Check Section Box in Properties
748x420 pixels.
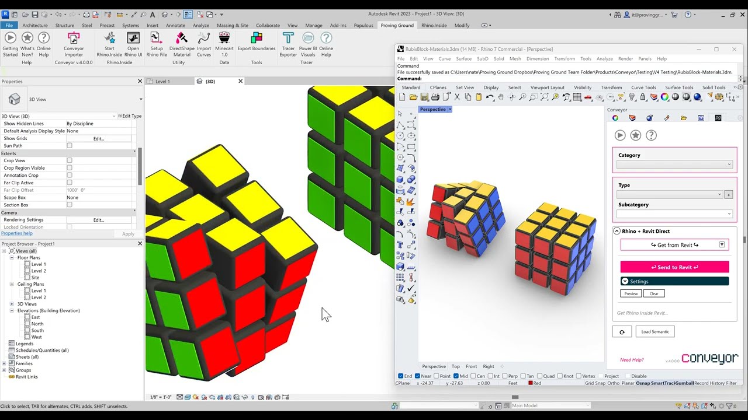tap(70, 205)
